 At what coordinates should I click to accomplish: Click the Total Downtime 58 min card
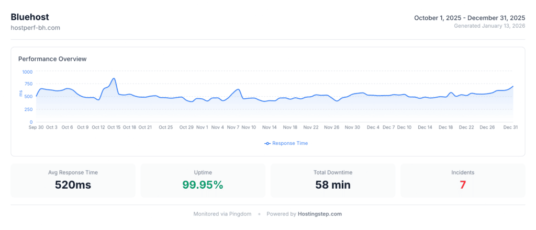coord(332,180)
